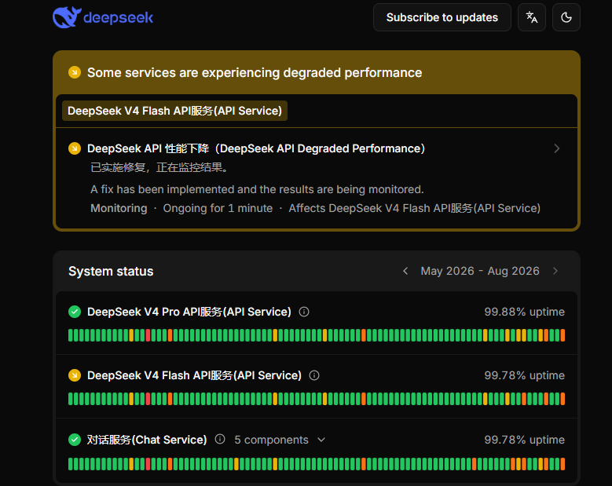This screenshot has width=612, height=486.
Task: Click the Monitoring status label
Action: pos(119,208)
